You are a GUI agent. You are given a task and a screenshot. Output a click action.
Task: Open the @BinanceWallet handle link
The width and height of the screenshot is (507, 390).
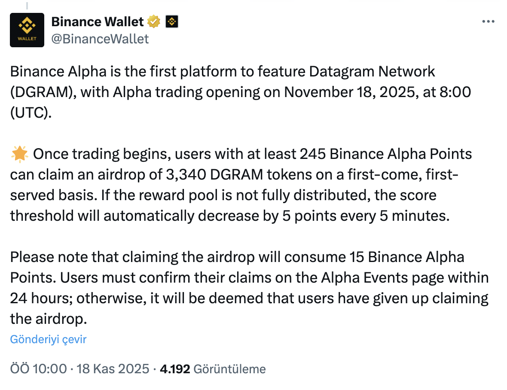(x=100, y=39)
